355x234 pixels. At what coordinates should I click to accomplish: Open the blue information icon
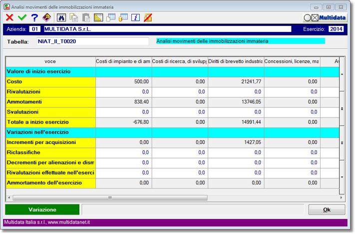click(x=135, y=17)
